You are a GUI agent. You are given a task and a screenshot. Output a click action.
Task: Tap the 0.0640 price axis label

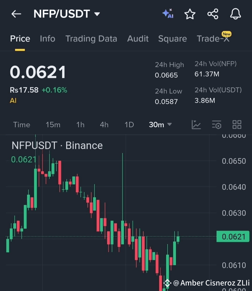coord(234,187)
